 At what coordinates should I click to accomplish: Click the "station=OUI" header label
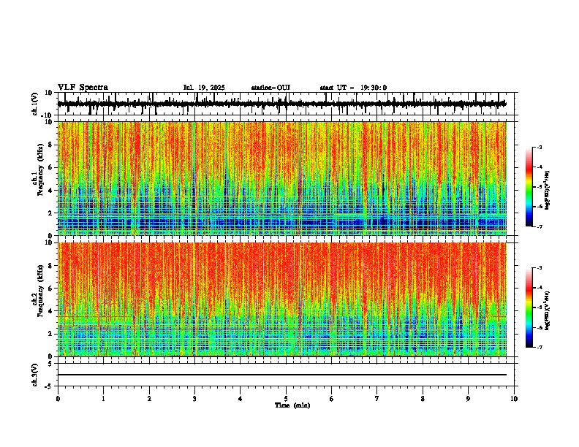point(270,88)
